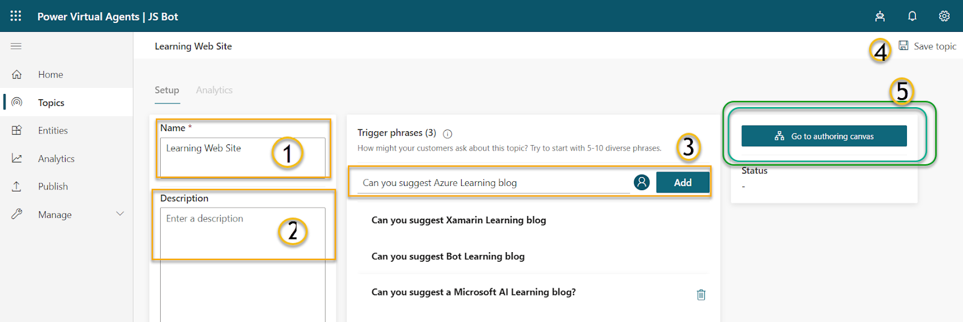Image resolution: width=963 pixels, height=322 pixels.
Task: Click the Name input field
Action: (243, 157)
